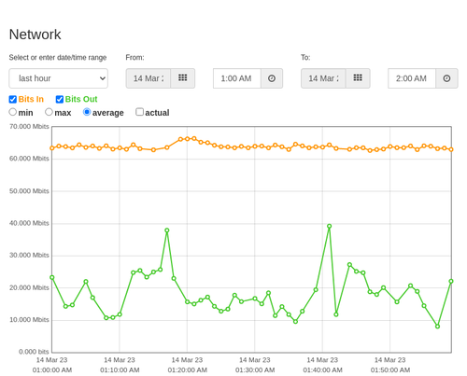Click the 60.000 Mbits axis label
The height and width of the screenshot is (376, 467).
29,159
